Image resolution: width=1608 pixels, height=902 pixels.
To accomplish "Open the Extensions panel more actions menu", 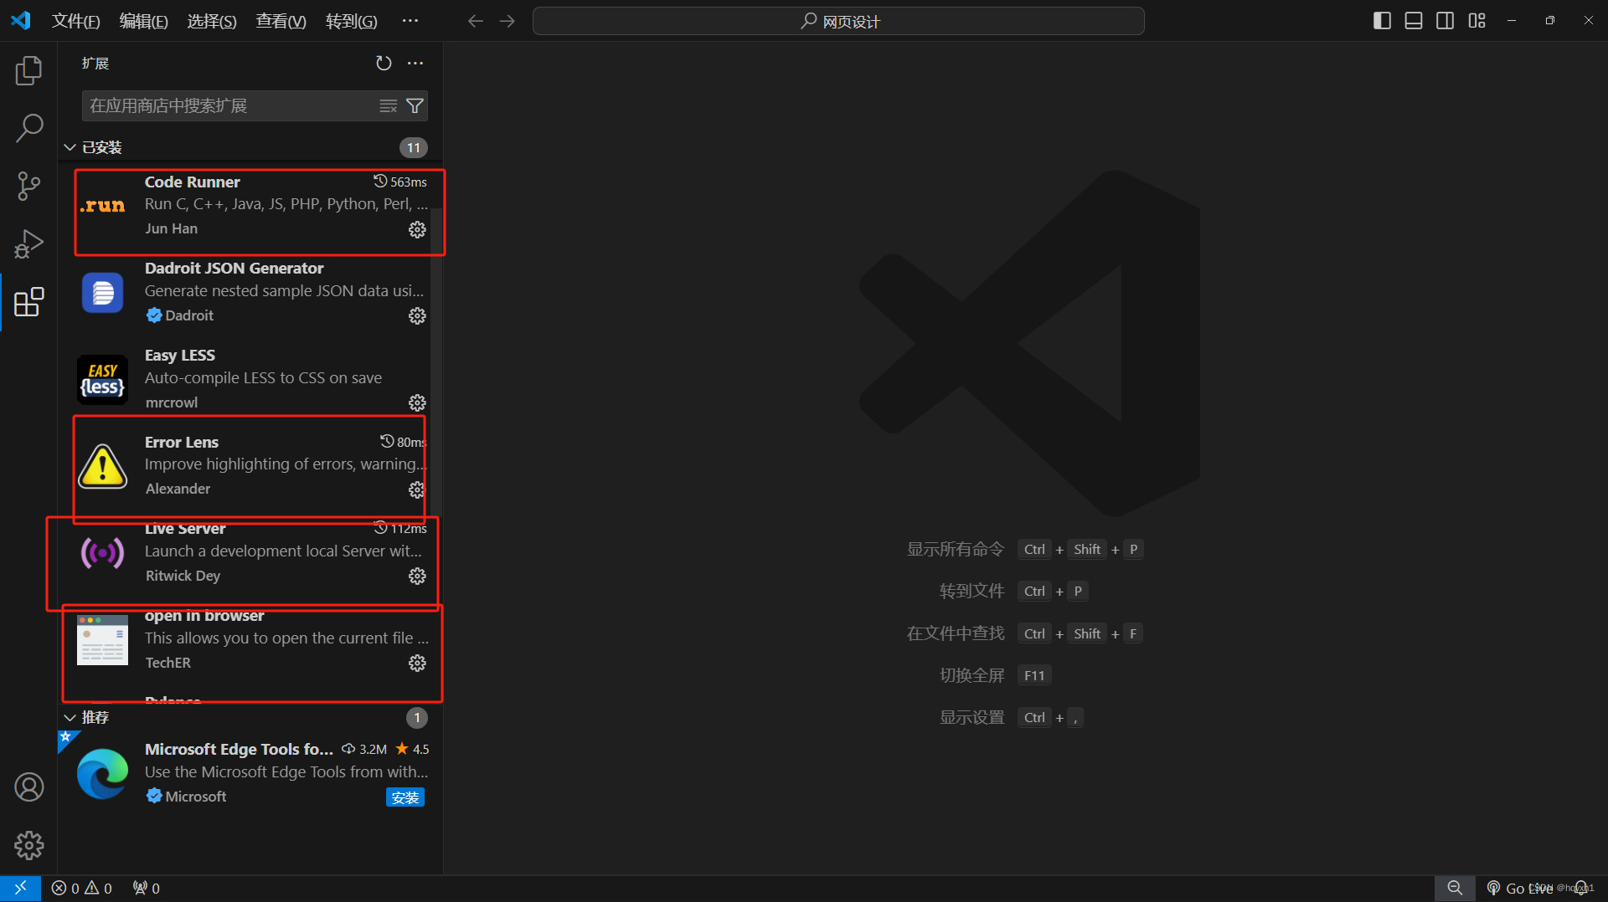I will point(415,64).
